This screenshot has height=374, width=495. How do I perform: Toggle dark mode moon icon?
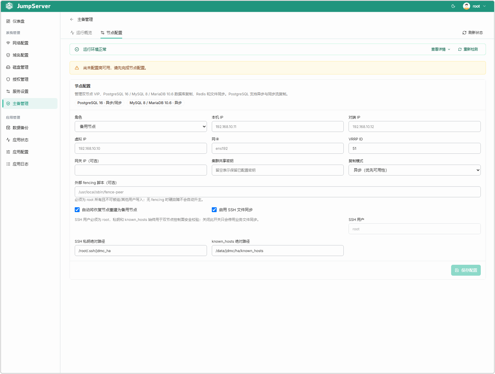(x=453, y=6)
